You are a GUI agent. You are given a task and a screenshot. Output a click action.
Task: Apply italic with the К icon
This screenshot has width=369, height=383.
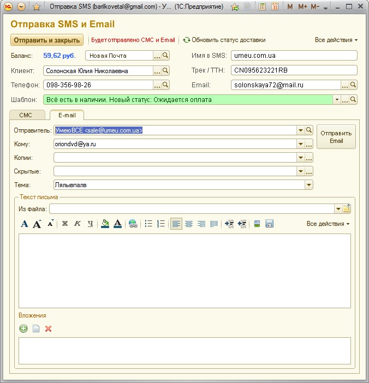tap(77, 224)
